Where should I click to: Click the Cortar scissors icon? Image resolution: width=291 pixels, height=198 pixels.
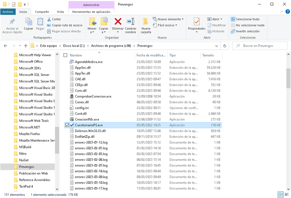tap(49, 19)
